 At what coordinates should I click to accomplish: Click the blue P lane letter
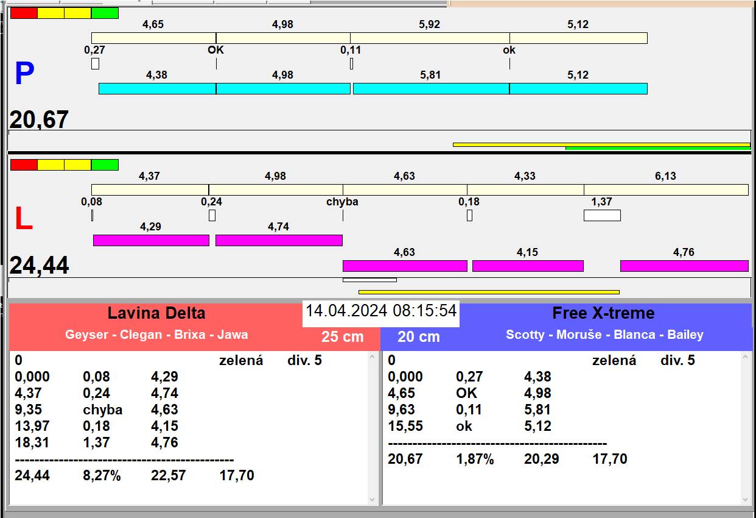coord(24,74)
